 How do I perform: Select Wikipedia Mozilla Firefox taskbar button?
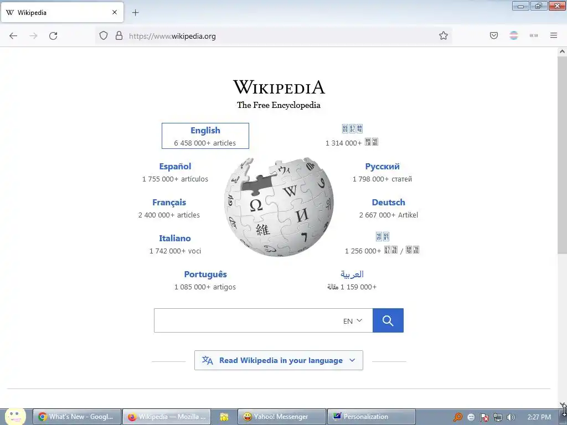(x=167, y=417)
